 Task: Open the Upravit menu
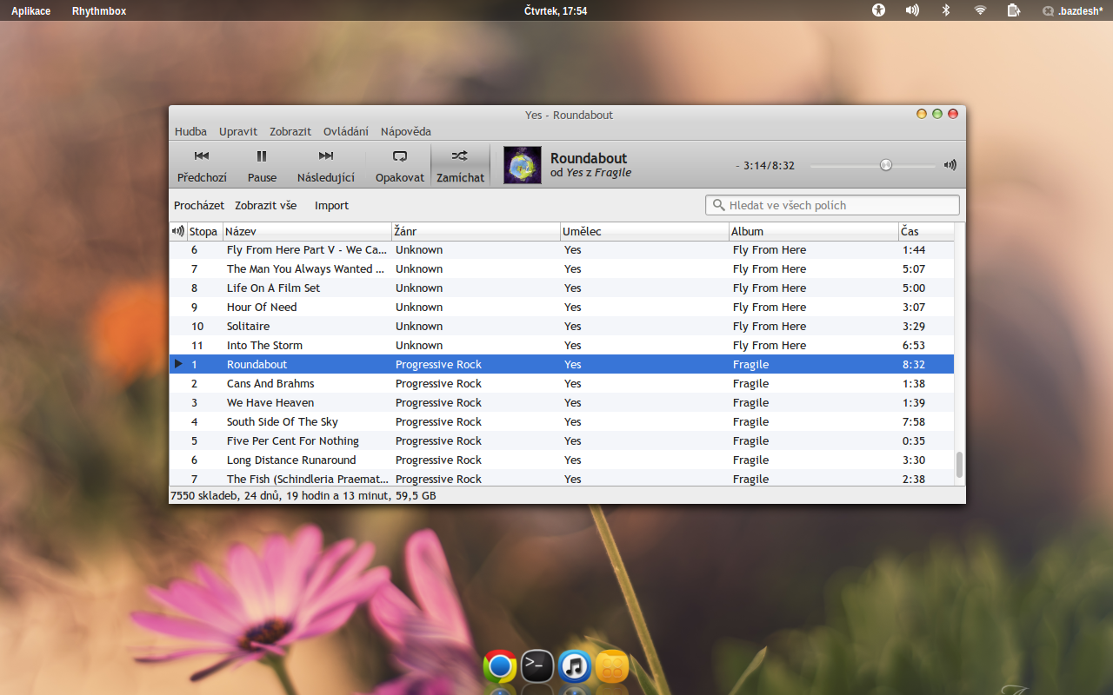click(x=238, y=131)
